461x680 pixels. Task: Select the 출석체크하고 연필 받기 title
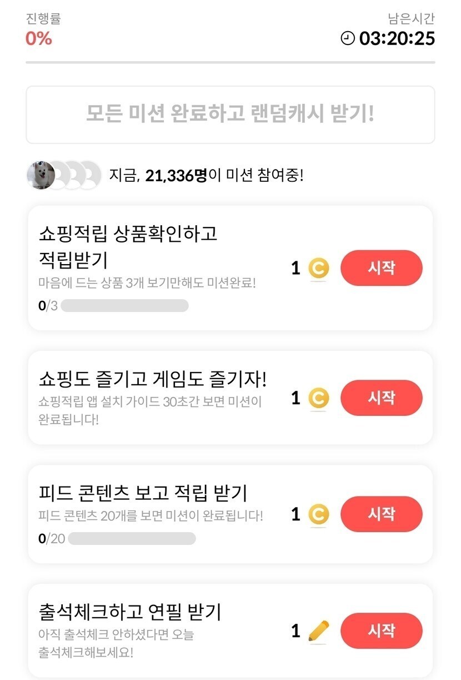pyautogui.click(x=130, y=612)
